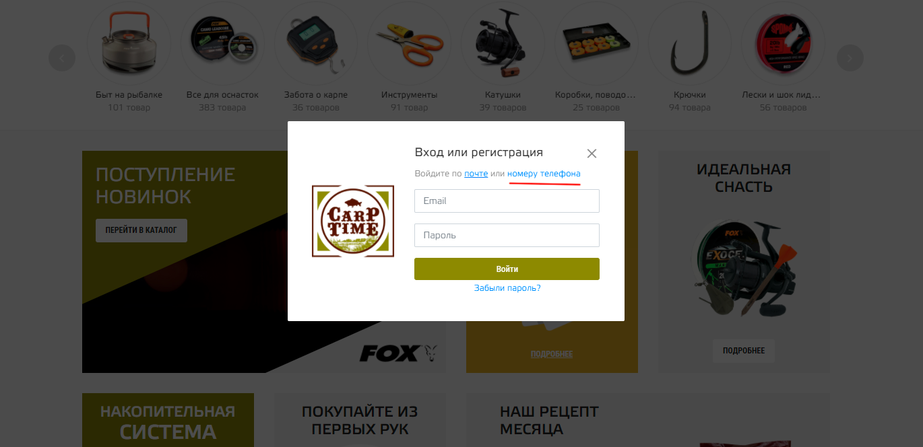Switch login to номеру телефона
This screenshot has height=447, width=923.
[x=544, y=174]
